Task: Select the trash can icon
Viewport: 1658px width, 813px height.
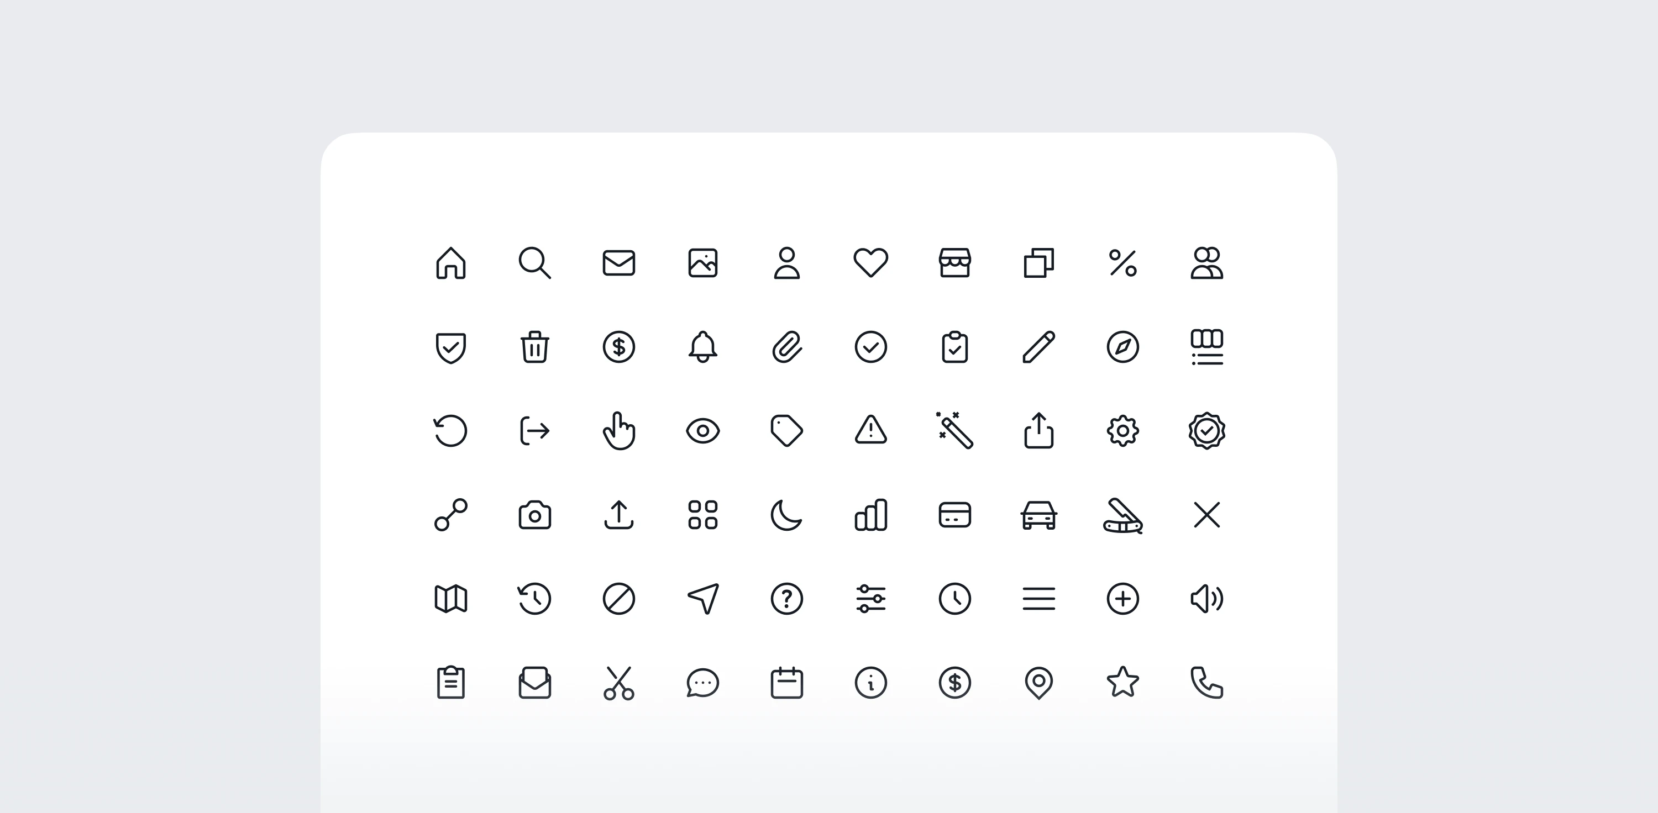Action: coord(535,347)
